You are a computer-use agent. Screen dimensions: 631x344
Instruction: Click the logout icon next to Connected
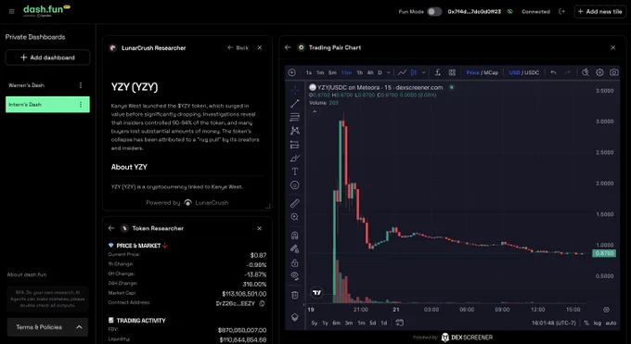tap(561, 12)
